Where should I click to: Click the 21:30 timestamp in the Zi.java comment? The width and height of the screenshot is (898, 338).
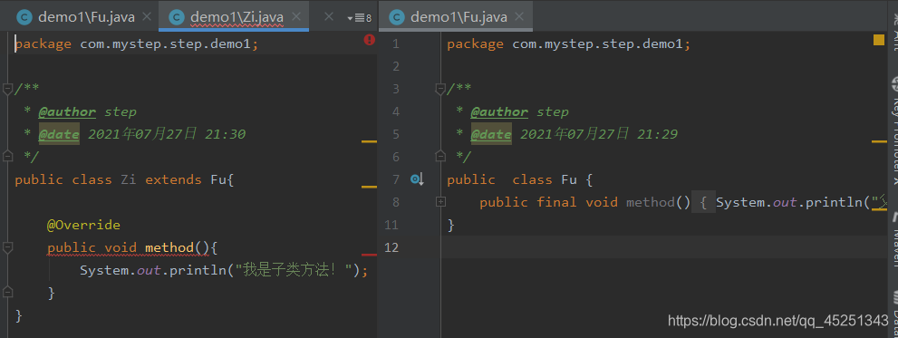(226, 134)
